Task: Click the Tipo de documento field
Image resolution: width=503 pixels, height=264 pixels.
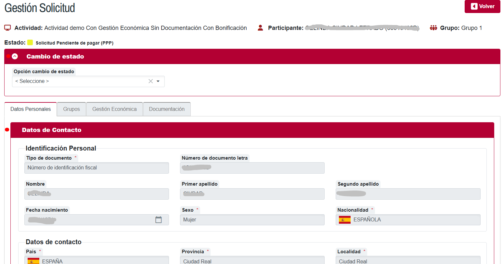Action: [x=97, y=168]
